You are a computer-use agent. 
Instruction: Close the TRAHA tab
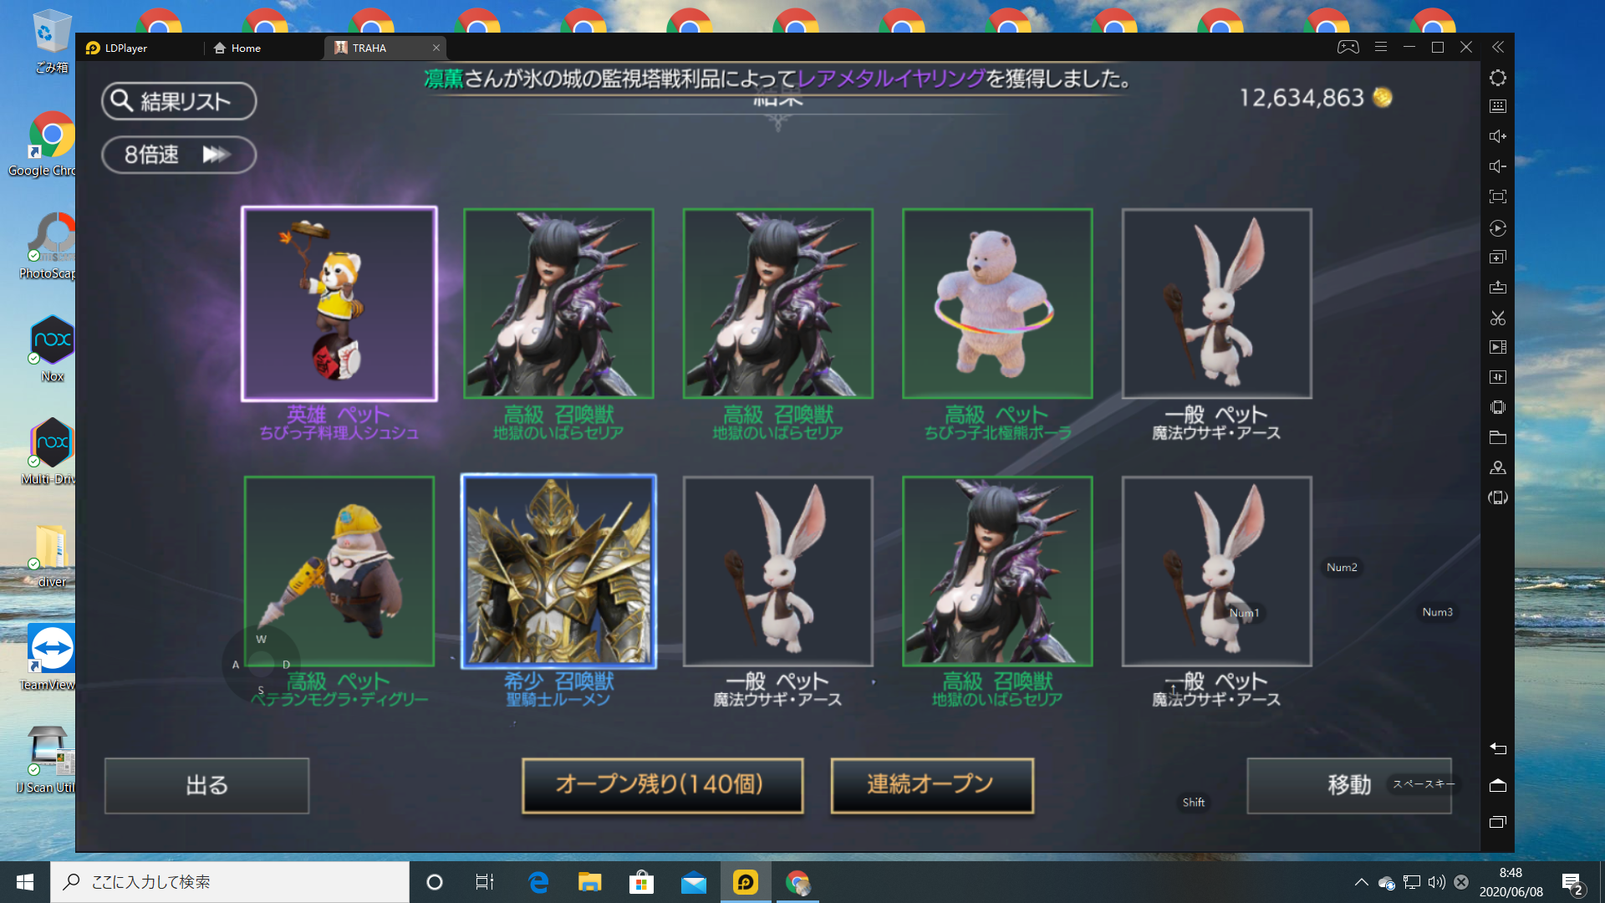(x=436, y=48)
